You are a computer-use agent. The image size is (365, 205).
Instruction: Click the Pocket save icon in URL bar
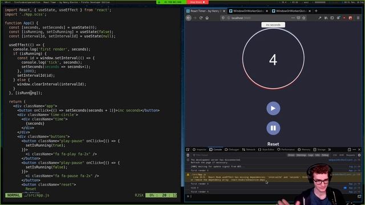tap(298, 18)
